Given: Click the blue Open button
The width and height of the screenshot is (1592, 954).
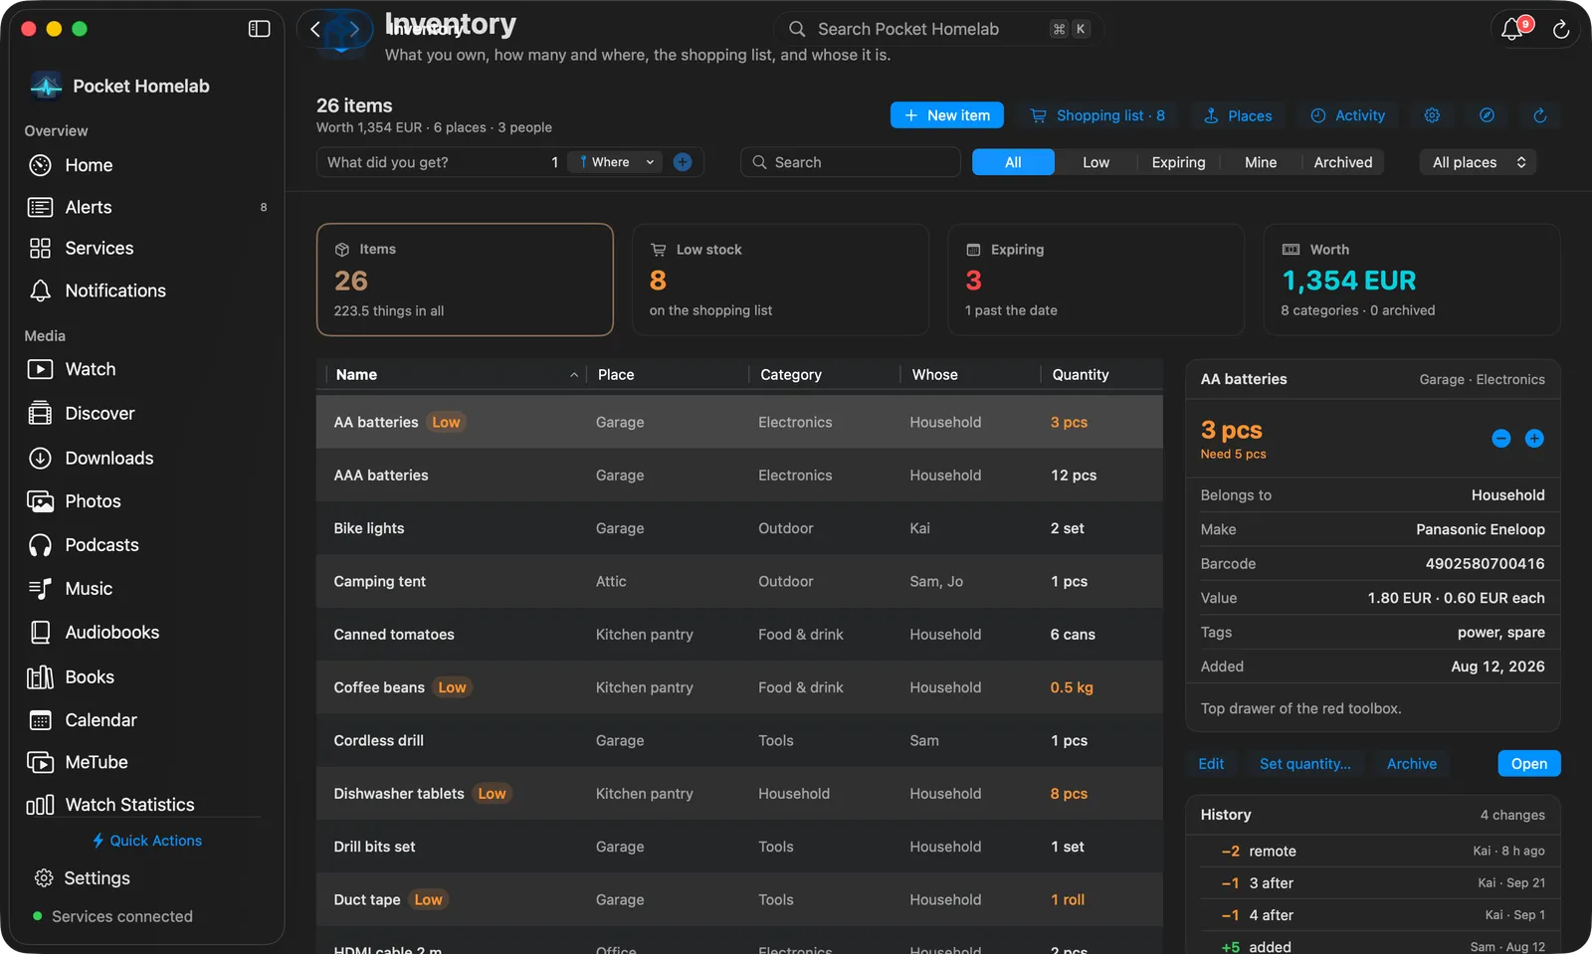Looking at the screenshot, I should tap(1529, 764).
